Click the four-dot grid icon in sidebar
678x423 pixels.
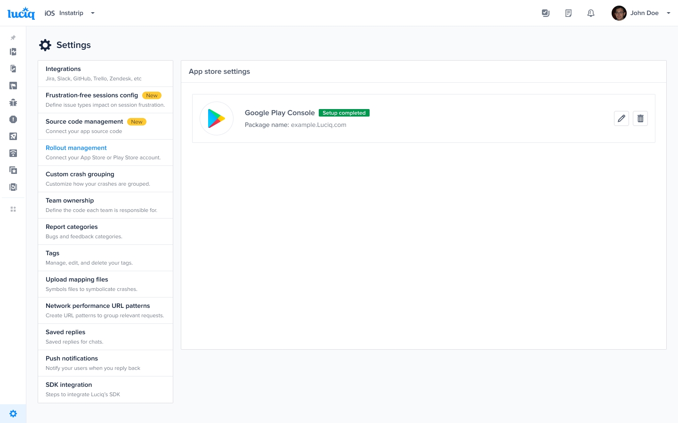pos(13,209)
